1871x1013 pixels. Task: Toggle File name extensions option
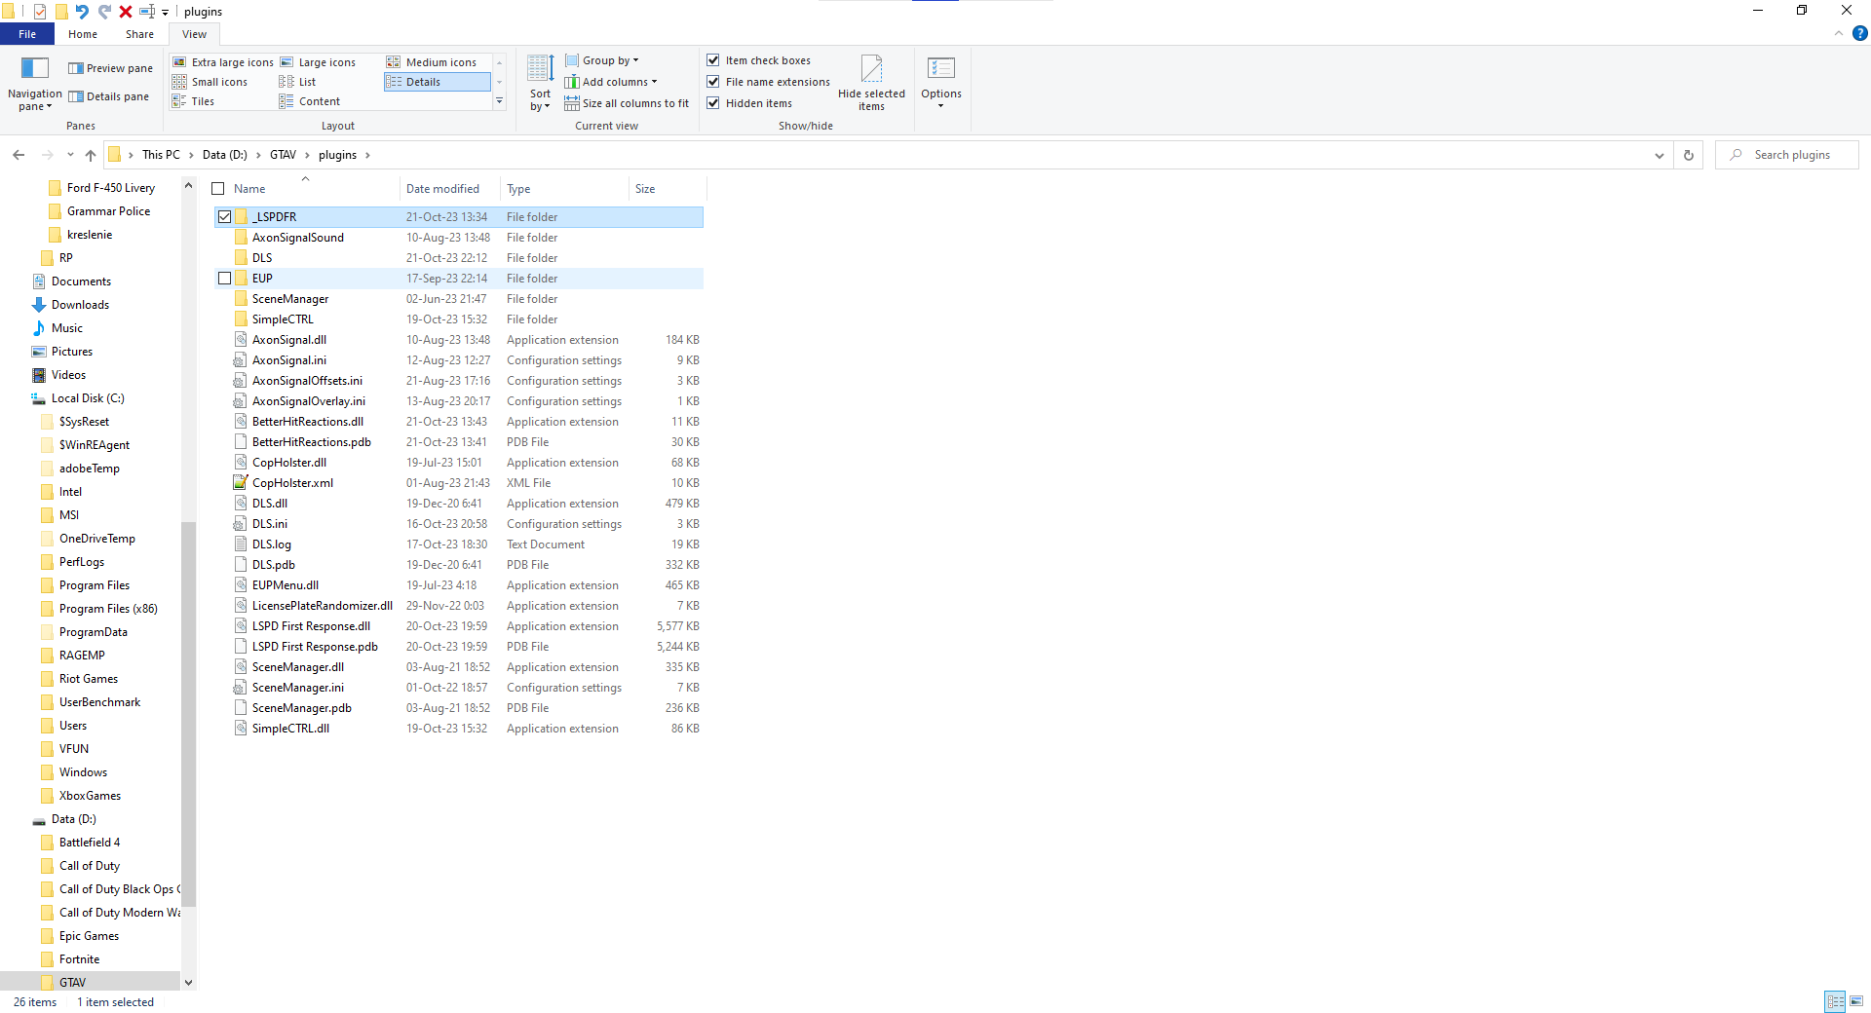pyautogui.click(x=769, y=82)
